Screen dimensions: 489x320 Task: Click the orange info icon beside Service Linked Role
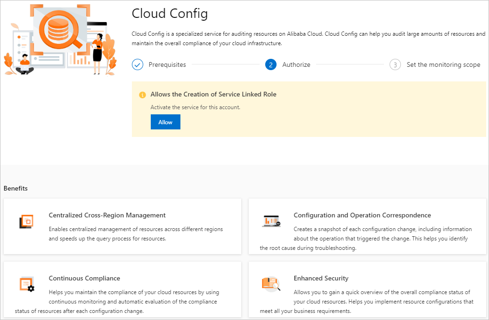[143, 95]
